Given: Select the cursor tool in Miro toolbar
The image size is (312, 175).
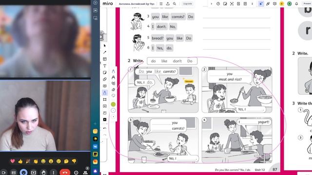Looking at the screenshot, I should 105,46.
